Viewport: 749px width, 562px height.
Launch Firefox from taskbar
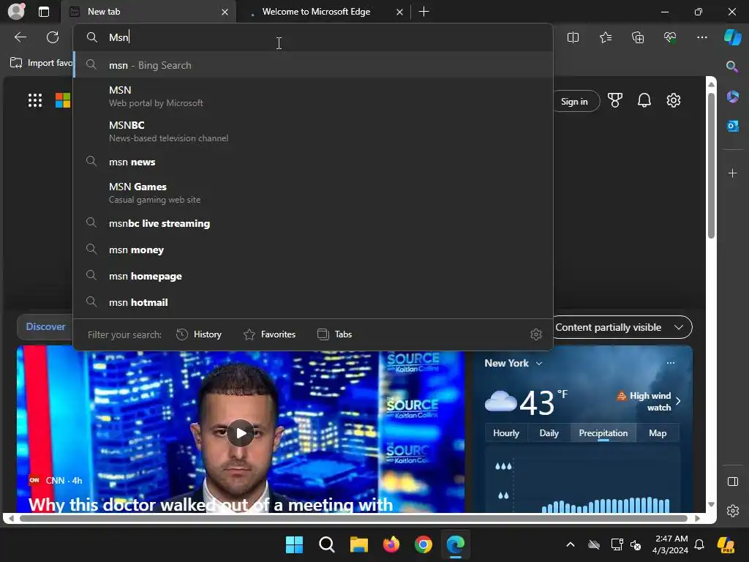coord(391,544)
